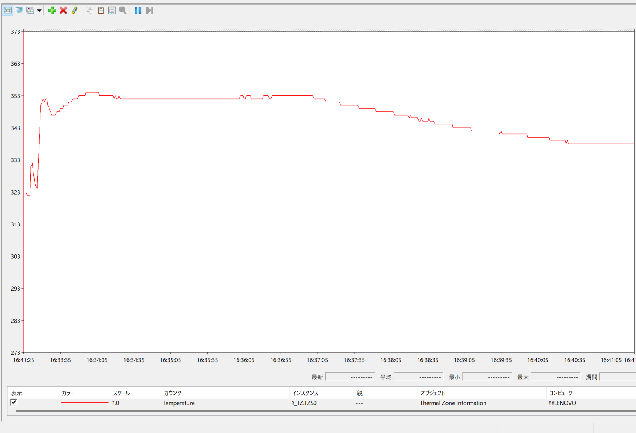The image size is (636, 433).
Task: Click the Freeze Display pause icon
Action: (x=138, y=11)
